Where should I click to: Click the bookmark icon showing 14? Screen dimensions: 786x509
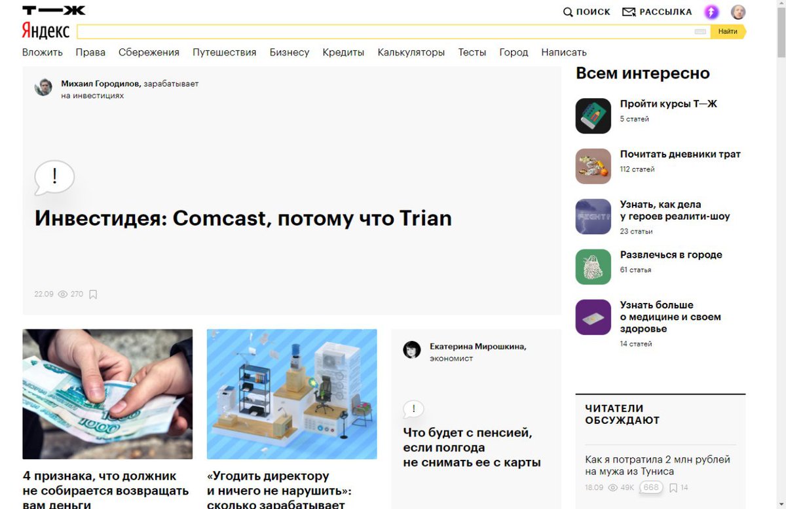(x=673, y=487)
